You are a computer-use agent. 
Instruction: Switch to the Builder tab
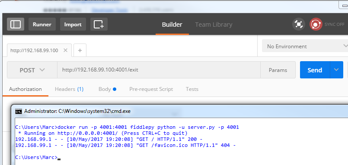tap(172, 24)
